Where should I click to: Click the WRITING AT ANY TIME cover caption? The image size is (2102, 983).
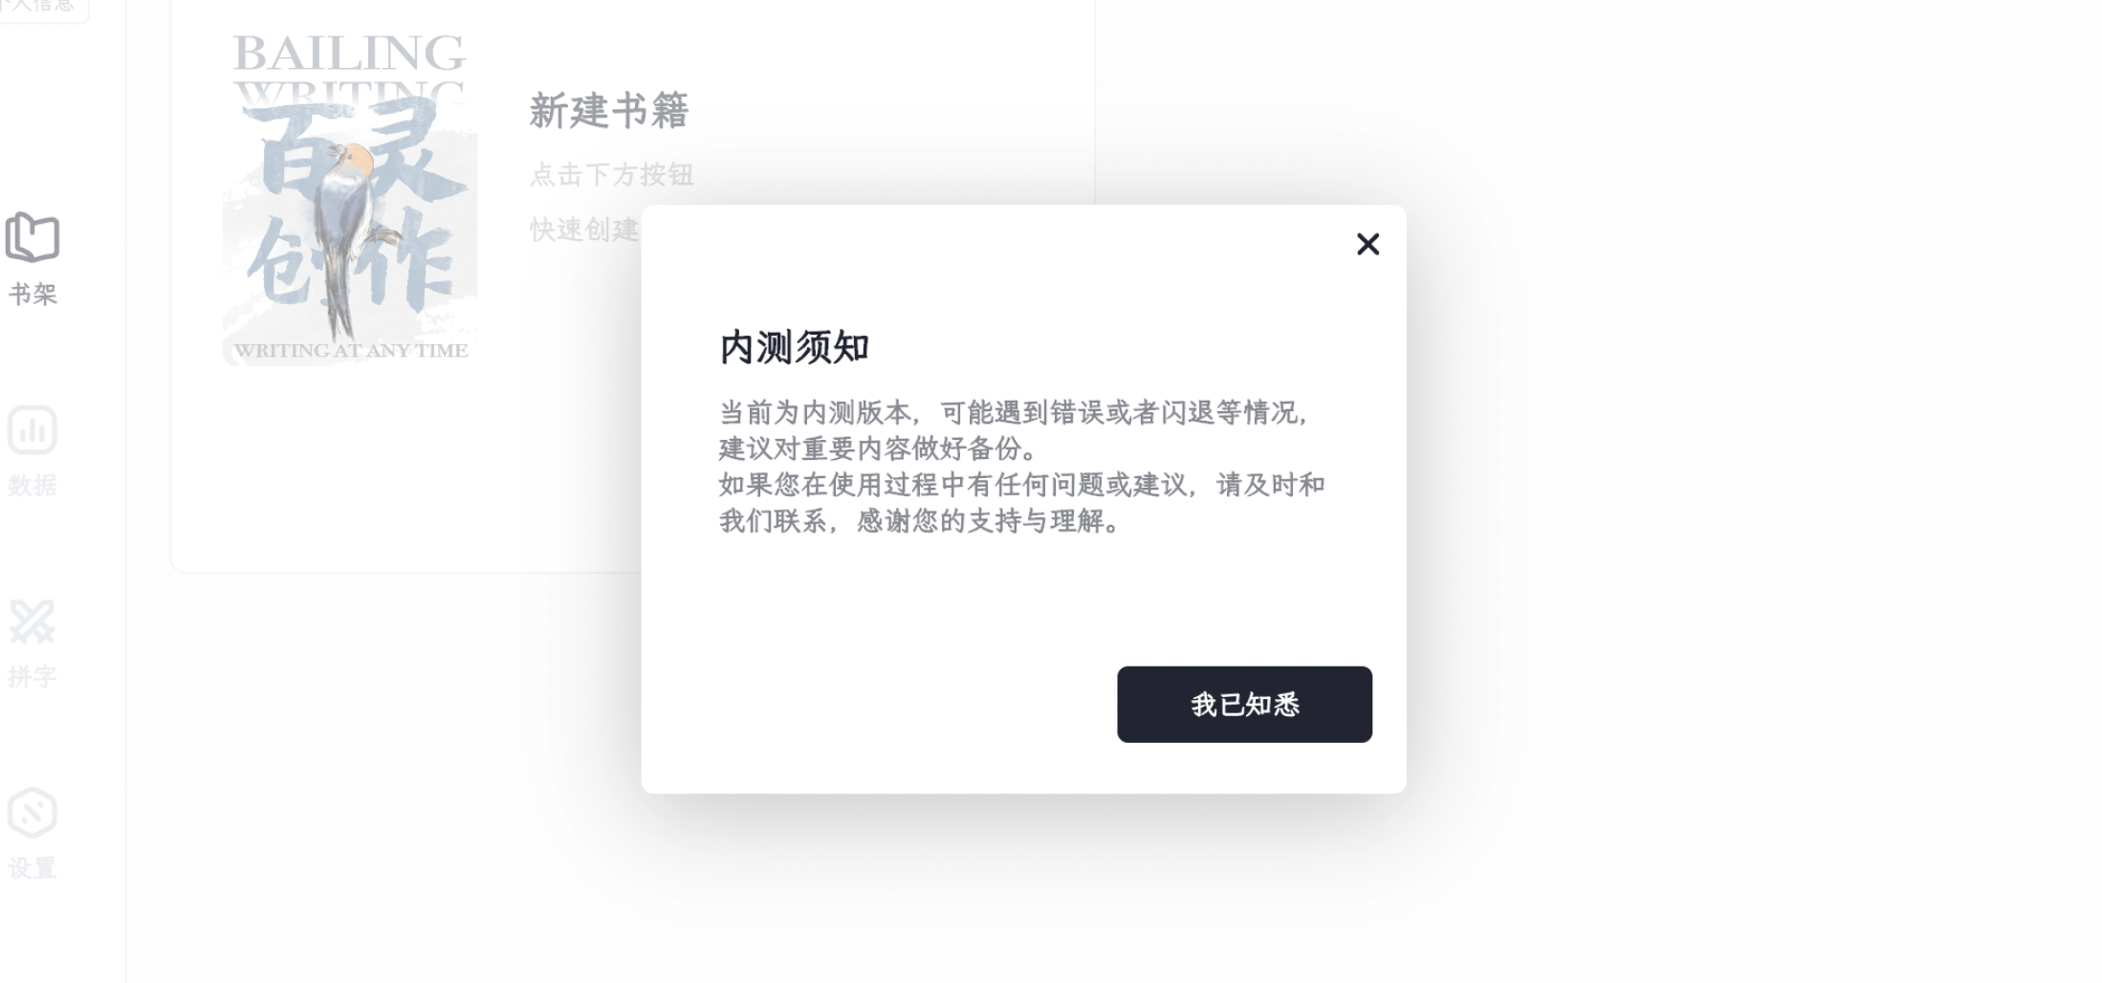351,351
